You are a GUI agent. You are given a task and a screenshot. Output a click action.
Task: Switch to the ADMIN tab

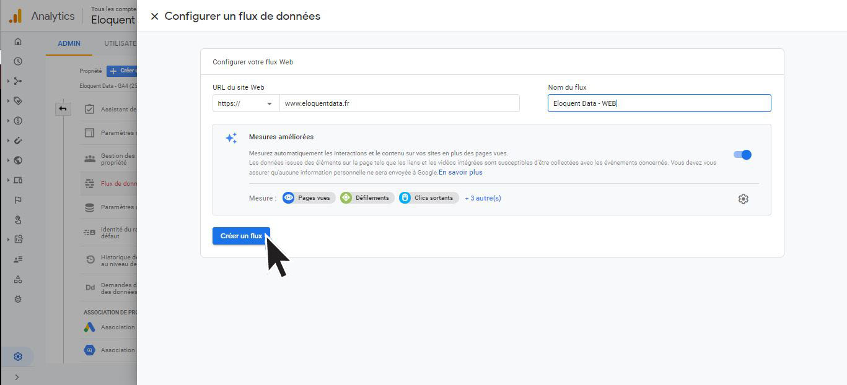(x=69, y=43)
